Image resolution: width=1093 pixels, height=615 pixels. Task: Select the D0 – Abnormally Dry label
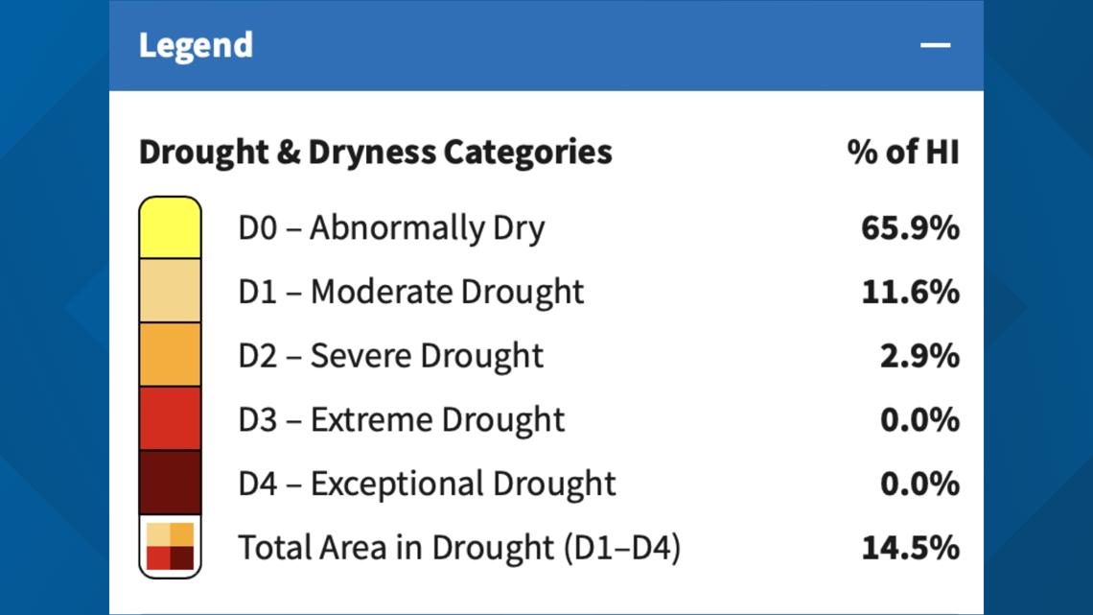coord(391,228)
